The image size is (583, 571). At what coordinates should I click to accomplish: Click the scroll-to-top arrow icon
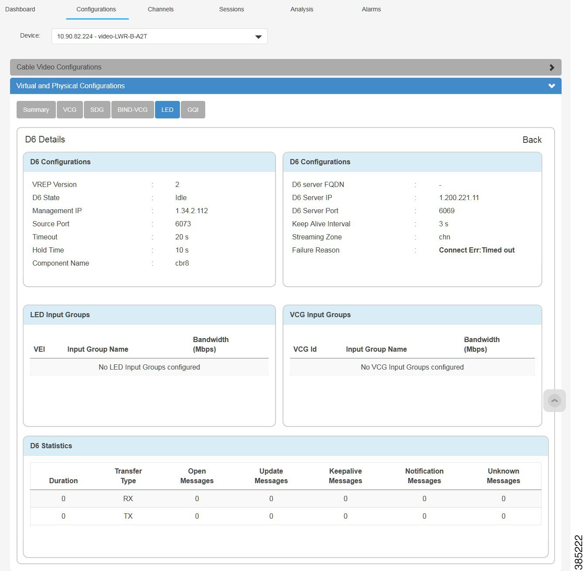coord(554,401)
